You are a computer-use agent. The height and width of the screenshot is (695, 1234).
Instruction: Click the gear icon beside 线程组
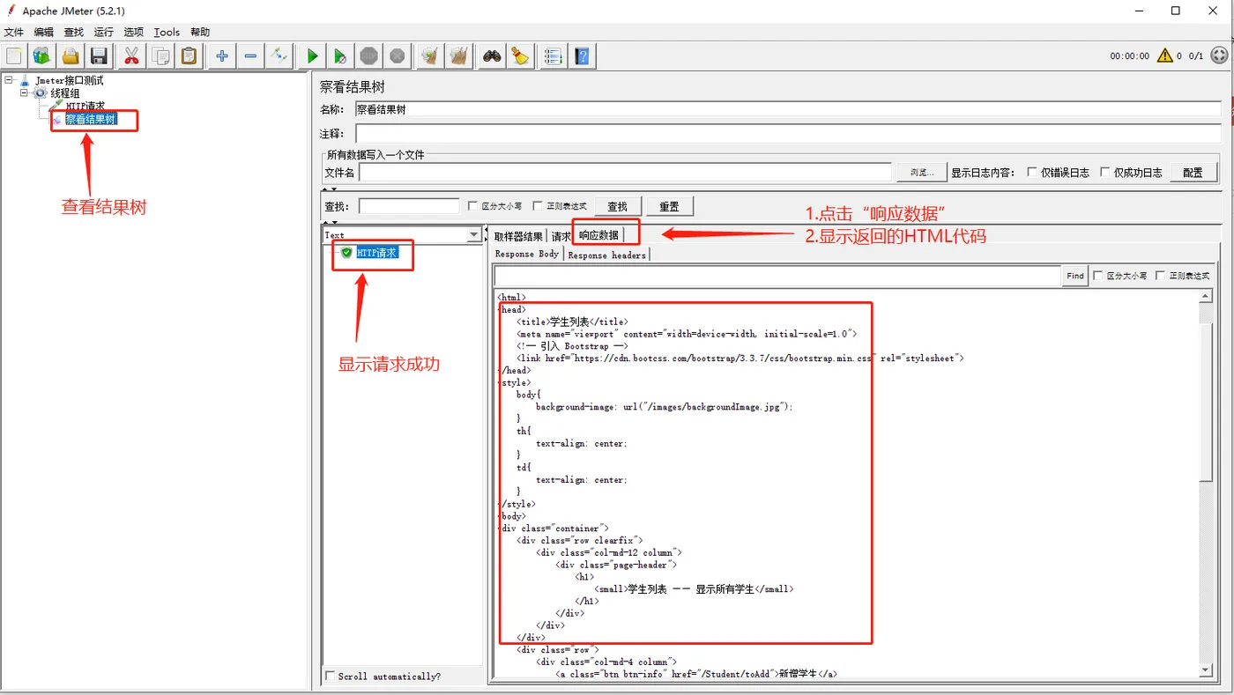pos(41,93)
